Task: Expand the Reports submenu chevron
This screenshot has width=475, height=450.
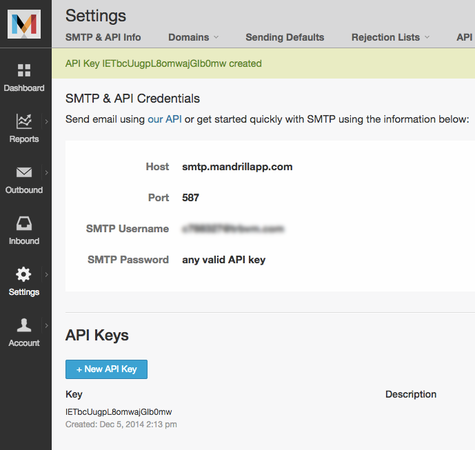Action: click(x=46, y=121)
